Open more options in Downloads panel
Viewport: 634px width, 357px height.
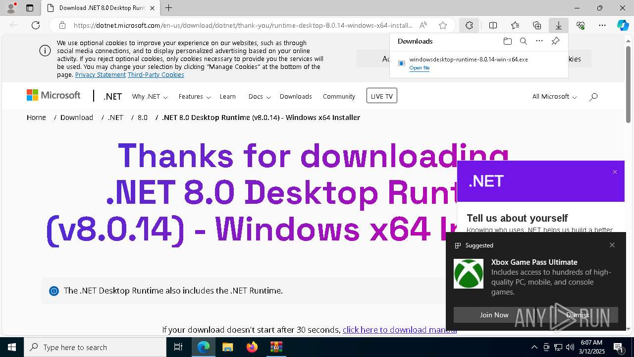[539, 41]
